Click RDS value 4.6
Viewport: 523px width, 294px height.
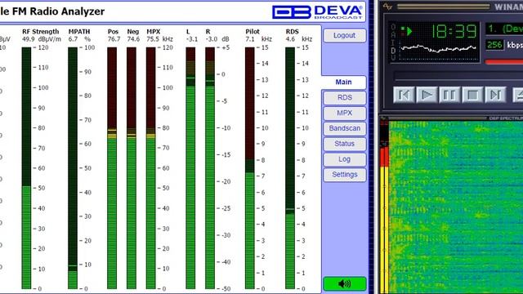290,39
